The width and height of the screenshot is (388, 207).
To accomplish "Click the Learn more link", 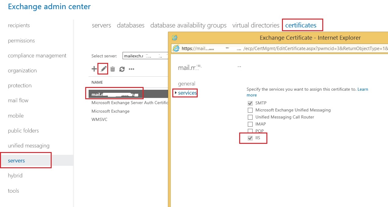I will tap(363, 89).
